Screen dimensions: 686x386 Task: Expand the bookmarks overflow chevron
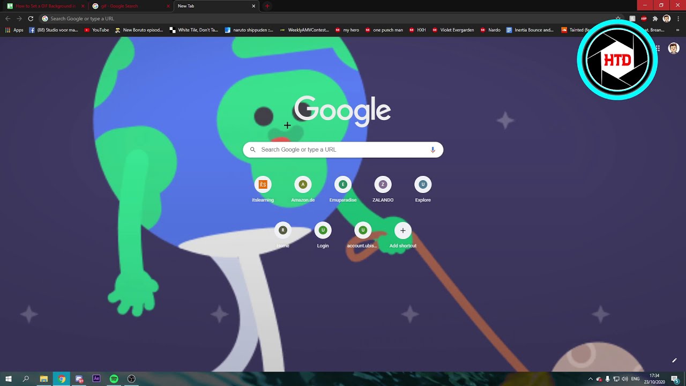pos(678,30)
